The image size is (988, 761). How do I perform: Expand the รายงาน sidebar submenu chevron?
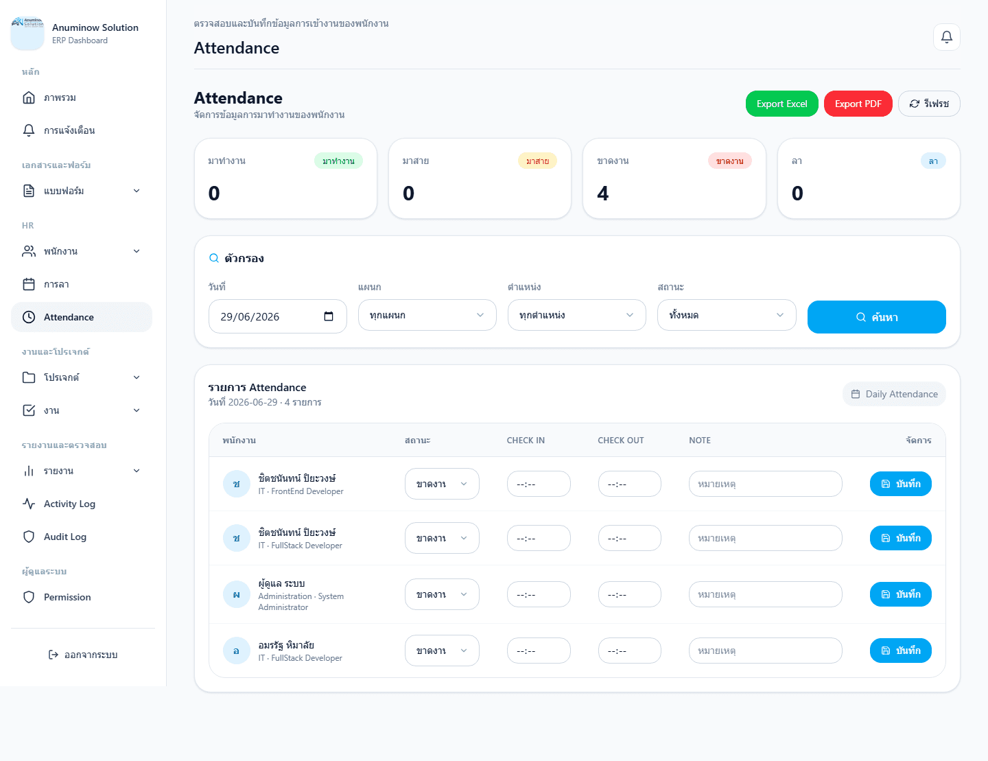pos(137,471)
